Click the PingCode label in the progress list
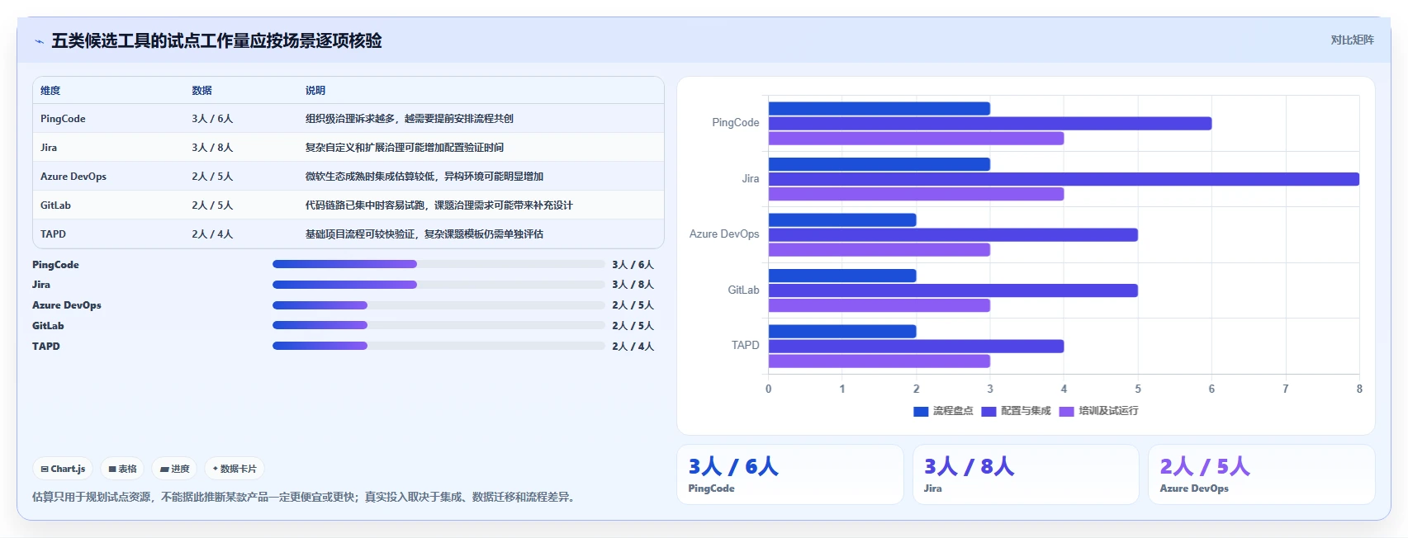 coord(55,265)
